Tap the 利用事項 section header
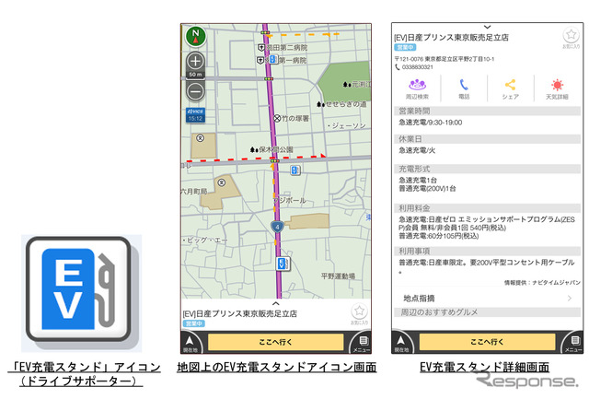Viewport: 589px width, 399px height. pyautogui.click(x=487, y=251)
